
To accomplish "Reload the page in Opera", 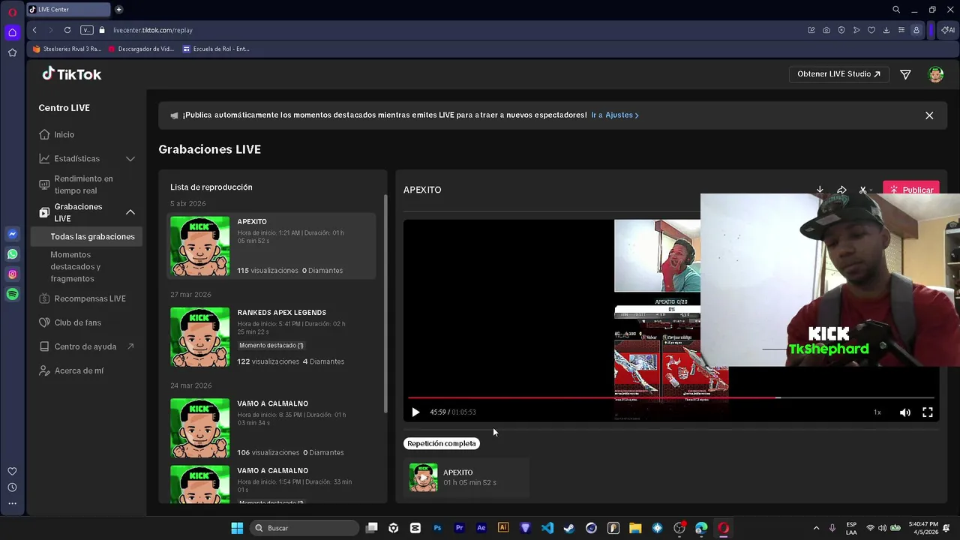I will click(x=67, y=30).
